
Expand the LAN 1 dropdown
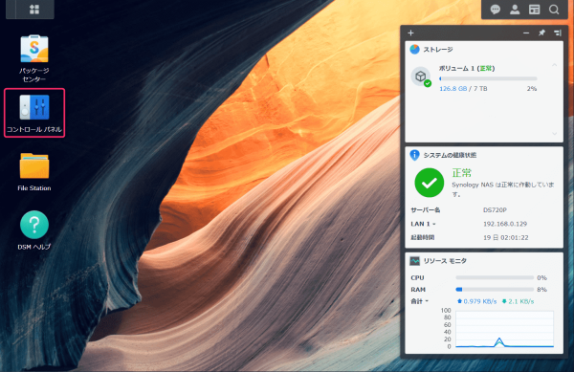pos(434,224)
